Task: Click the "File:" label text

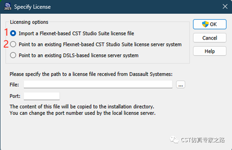Action: pos(15,85)
